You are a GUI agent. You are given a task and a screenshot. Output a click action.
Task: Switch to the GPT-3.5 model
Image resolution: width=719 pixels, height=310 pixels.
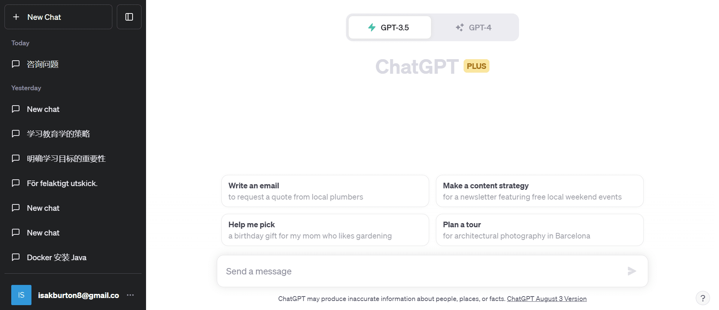tap(390, 27)
